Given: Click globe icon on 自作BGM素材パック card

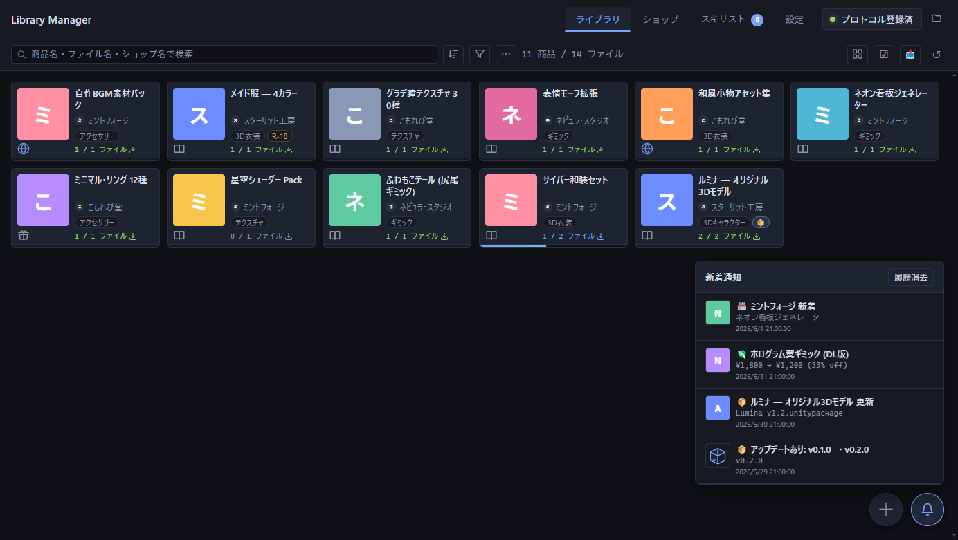Looking at the screenshot, I should (24, 149).
